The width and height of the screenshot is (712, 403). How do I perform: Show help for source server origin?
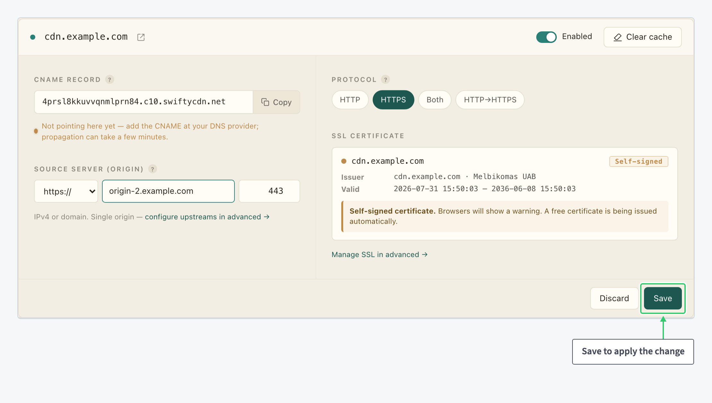coord(153,169)
